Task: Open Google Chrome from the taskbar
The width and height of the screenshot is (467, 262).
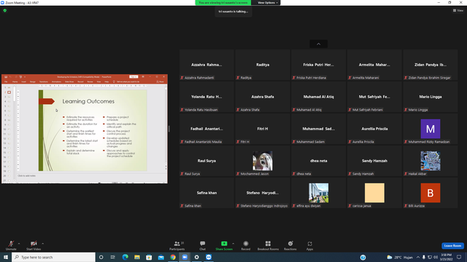Action: click(173, 257)
